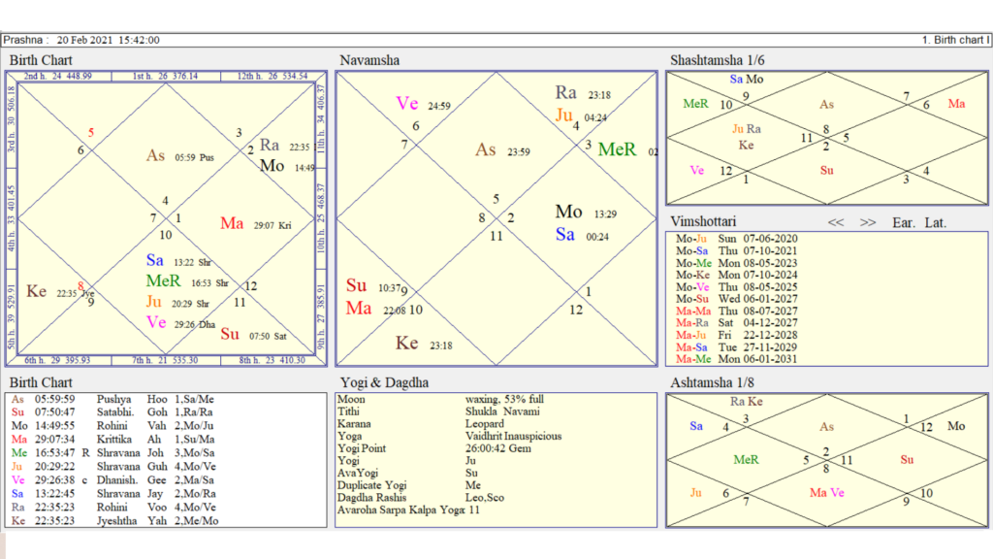This screenshot has height=559, width=993.
Task: Select the Mo-Ke dasha row
Action: (x=736, y=275)
